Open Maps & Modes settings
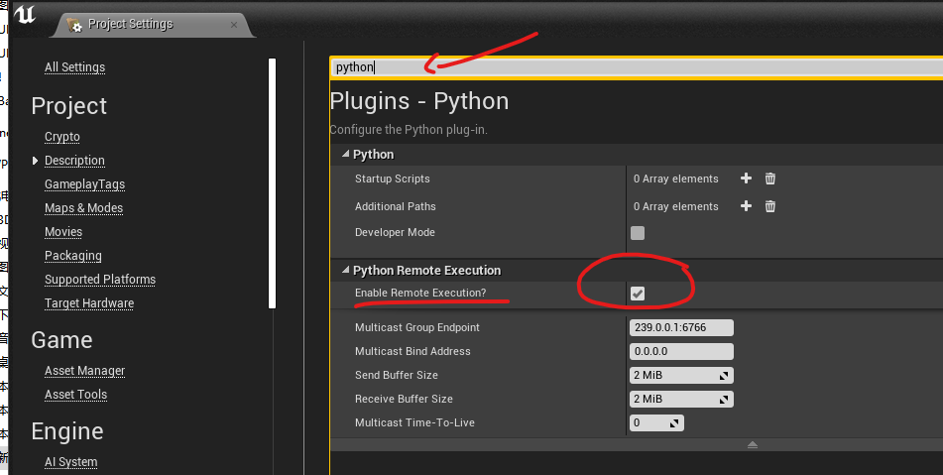This screenshot has height=475, width=943. click(83, 208)
